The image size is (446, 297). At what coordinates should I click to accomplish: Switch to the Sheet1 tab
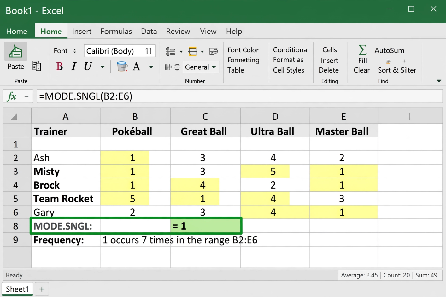coord(17,289)
